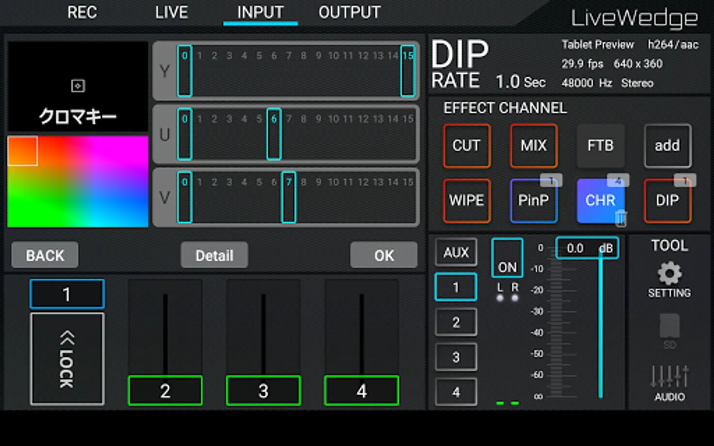This screenshot has height=446, width=714.
Task: Select audio channel 4
Action: click(456, 392)
